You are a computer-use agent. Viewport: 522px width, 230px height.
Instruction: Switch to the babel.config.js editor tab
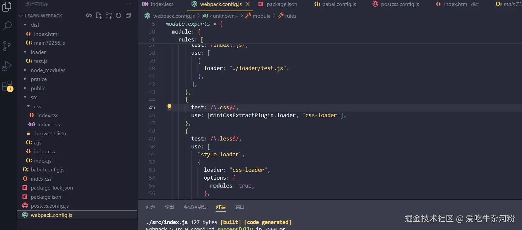click(335, 4)
